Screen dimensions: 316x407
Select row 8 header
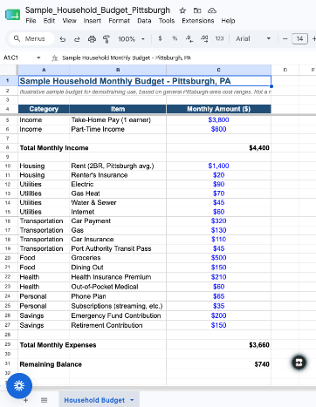8,148
